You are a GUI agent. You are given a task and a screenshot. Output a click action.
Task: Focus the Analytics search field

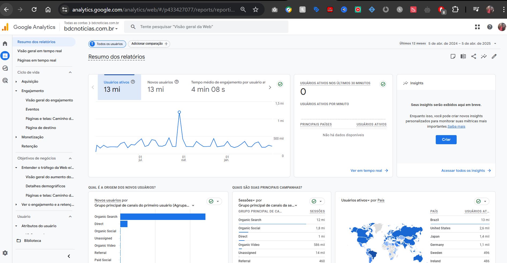[206, 27]
